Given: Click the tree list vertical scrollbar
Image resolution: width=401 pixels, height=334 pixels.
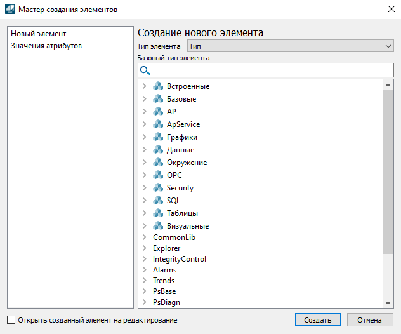Looking at the screenshot, I should (x=388, y=171).
